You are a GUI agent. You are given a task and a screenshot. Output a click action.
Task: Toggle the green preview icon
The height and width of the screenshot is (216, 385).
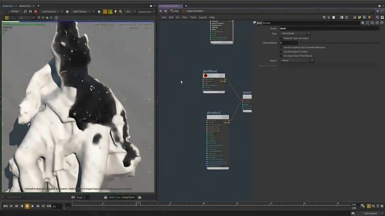[x=110, y=11]
